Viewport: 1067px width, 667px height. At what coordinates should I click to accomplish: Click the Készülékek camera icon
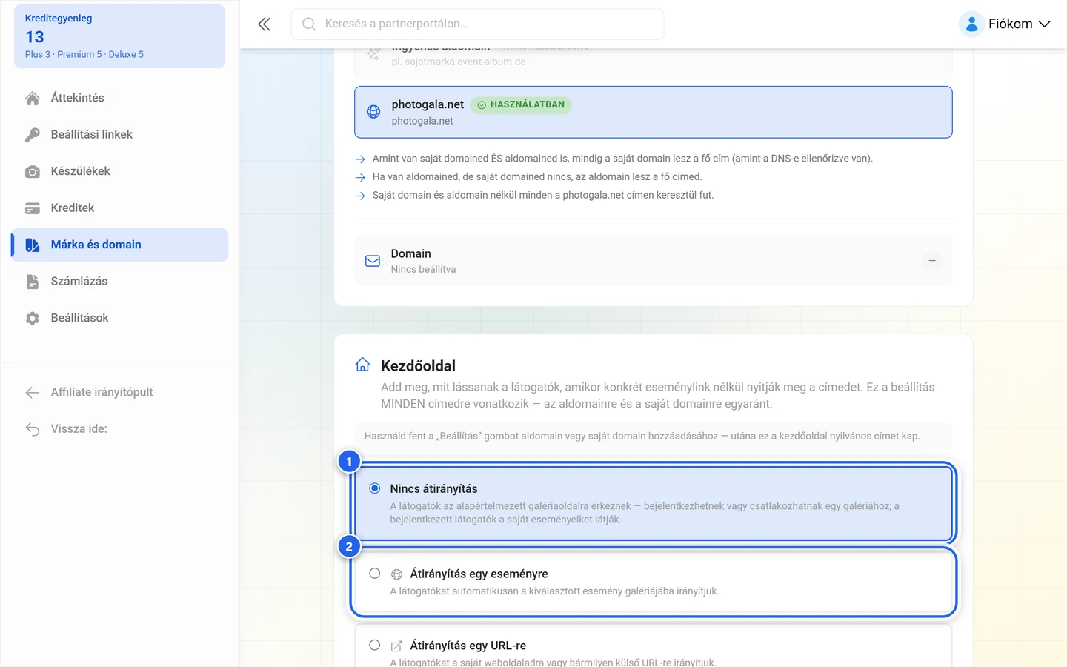tap(33, 171)
